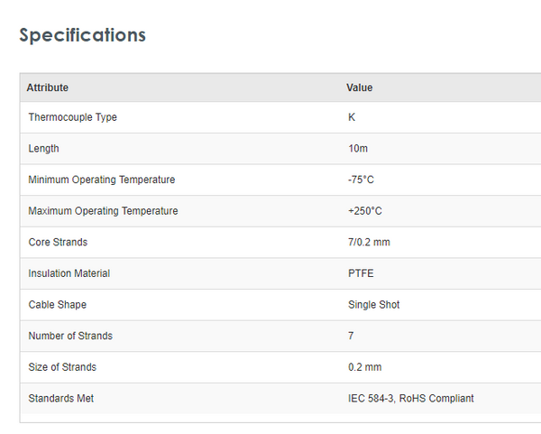This screenshot has height=434, width=541.
Task: Click the thermocouple type value K
Action: [x=352, y=117]
